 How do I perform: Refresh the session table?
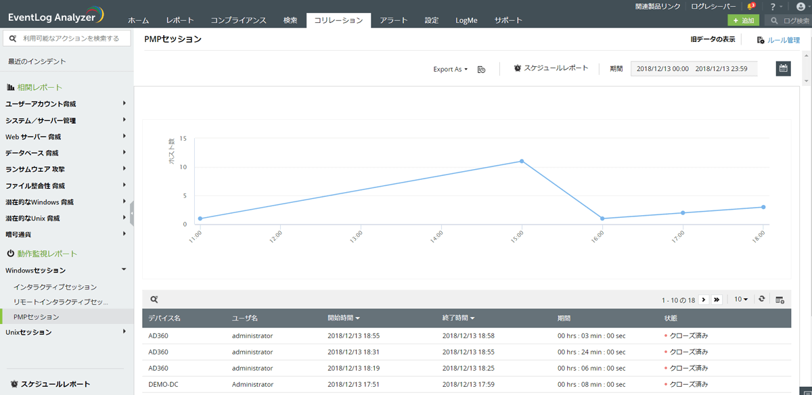tap(762, 299)
